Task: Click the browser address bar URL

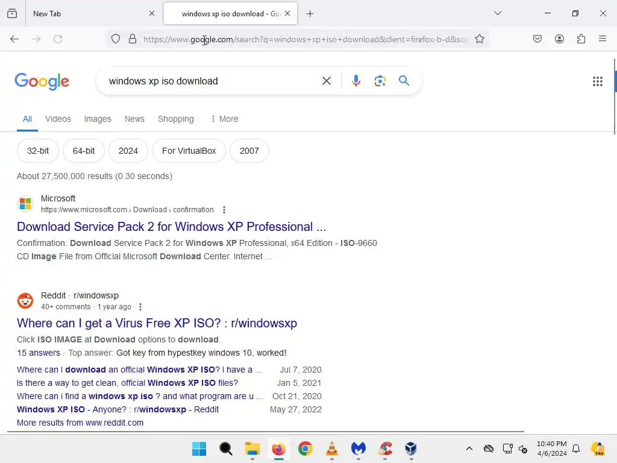Action: pos(305,39)
